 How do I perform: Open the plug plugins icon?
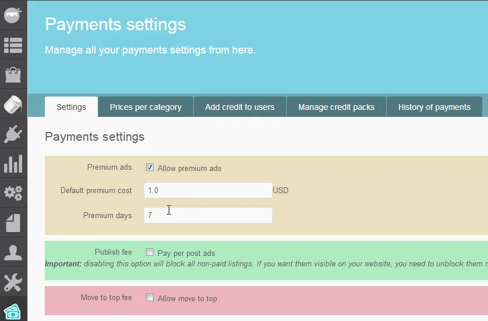13,134
